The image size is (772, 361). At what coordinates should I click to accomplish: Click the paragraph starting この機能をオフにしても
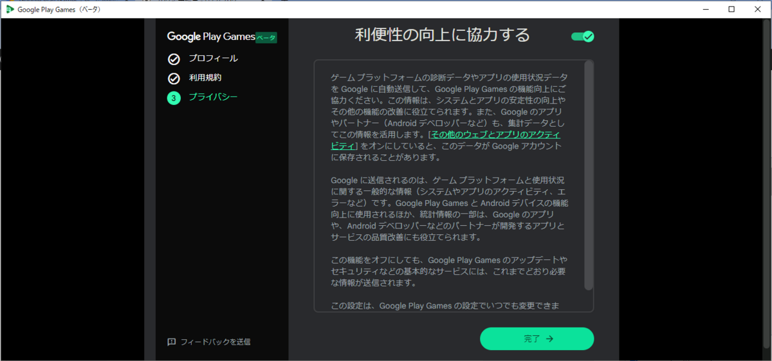click(448, 271)
